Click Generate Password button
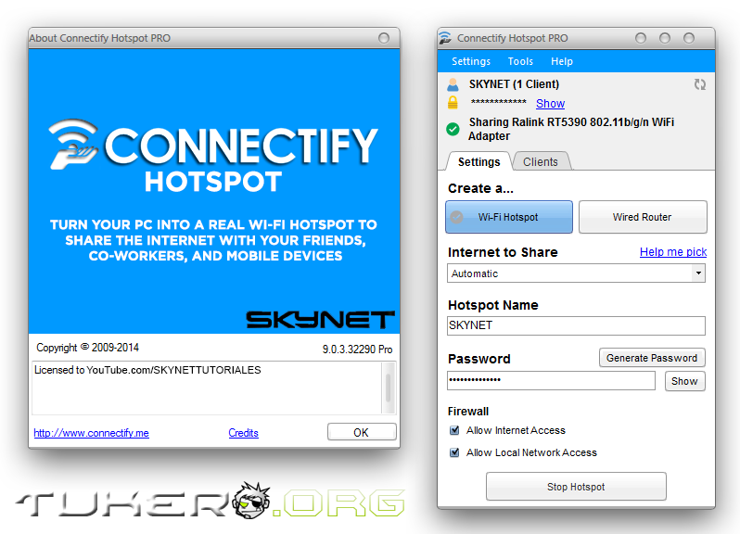The width and height of the screenshot is (740, 534). pos(652,358)
